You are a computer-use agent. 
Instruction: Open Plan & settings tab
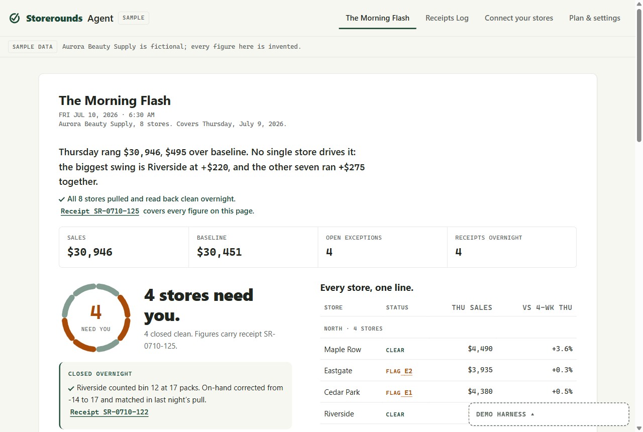click(x=595, y=18)
